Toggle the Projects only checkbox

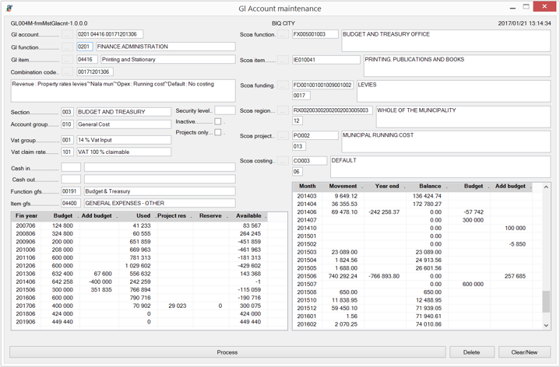(218, 132)
